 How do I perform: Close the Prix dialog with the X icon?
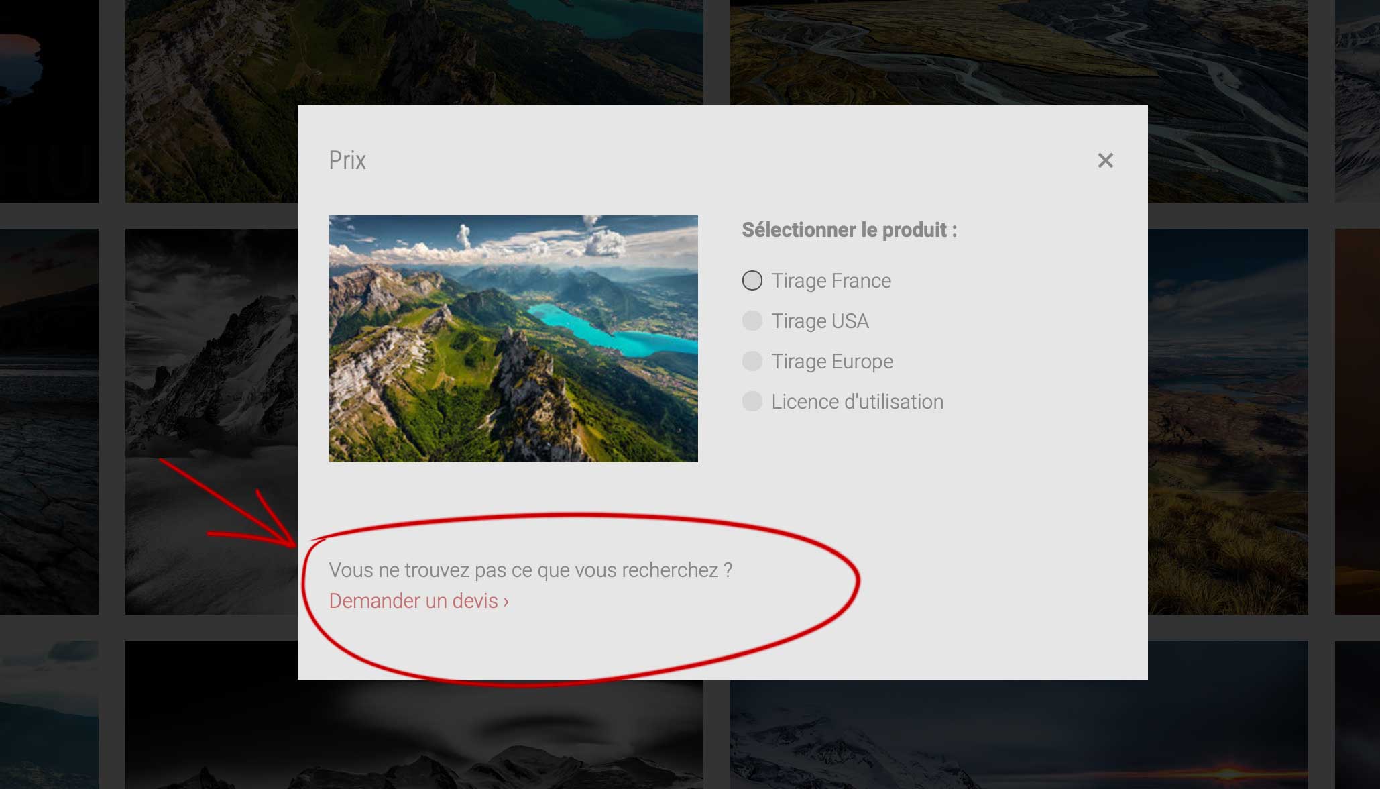pyautogui.click(x=1105, y=160)
